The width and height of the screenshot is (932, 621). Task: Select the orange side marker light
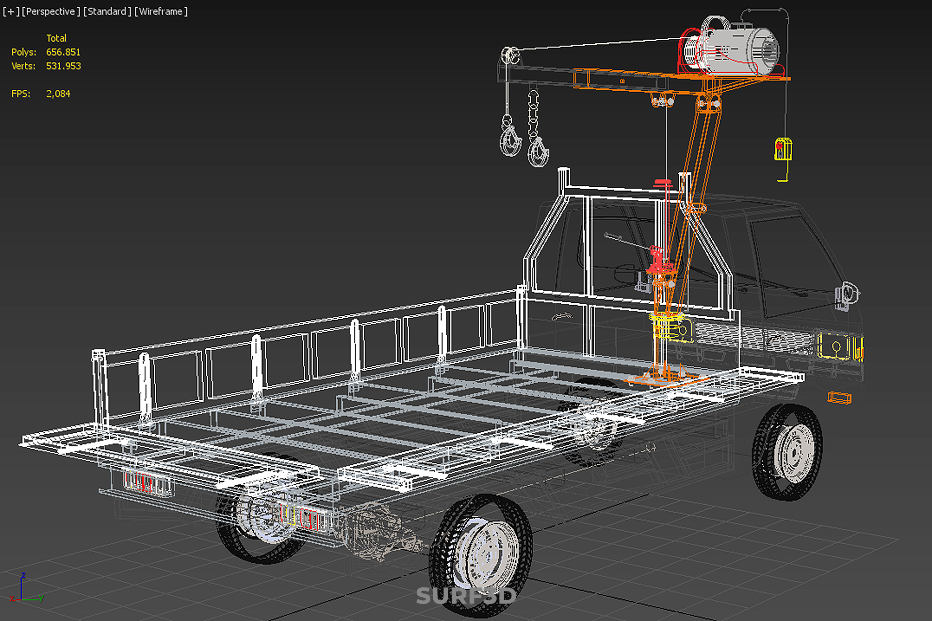click(839, 398)
